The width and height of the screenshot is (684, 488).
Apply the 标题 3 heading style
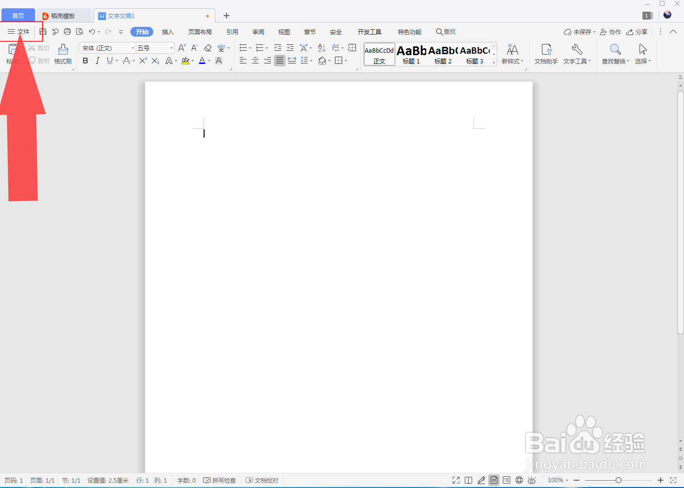point(475,54)
